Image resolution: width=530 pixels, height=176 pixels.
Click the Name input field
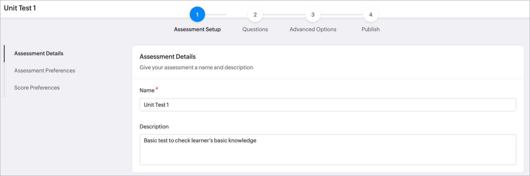(x=327, y=105)
